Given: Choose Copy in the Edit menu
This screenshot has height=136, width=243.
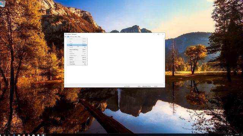Looking at the screenshot, I should 77,43.
